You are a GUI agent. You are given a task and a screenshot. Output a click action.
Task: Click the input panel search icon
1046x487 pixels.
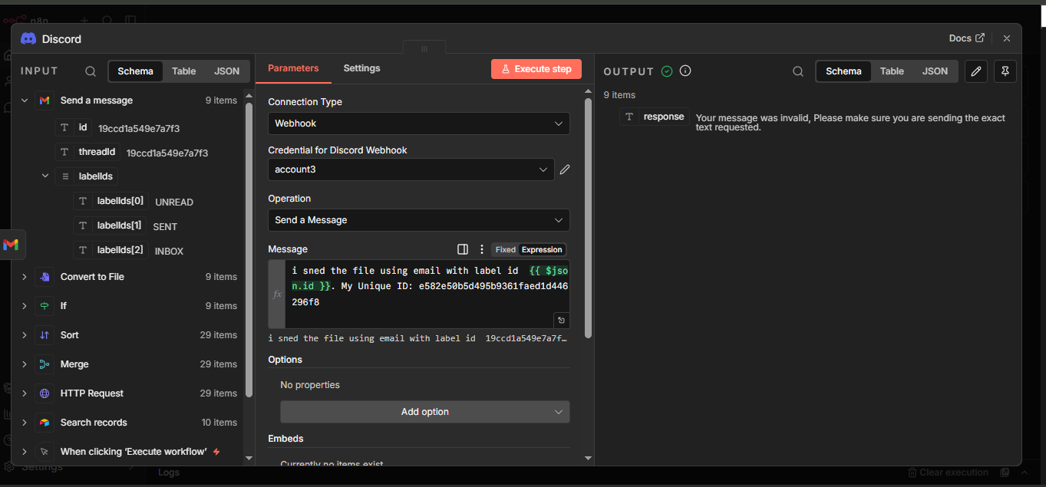91,71
